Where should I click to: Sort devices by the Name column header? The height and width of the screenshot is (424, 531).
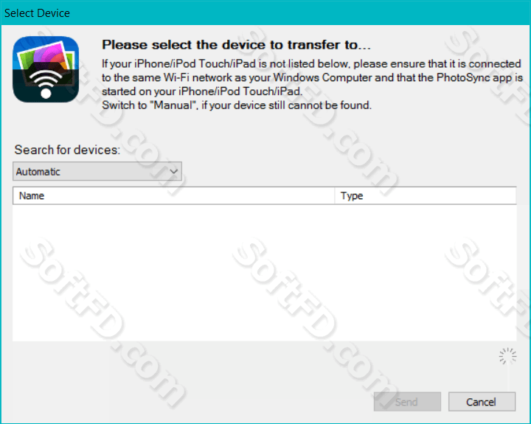point(173,195)
